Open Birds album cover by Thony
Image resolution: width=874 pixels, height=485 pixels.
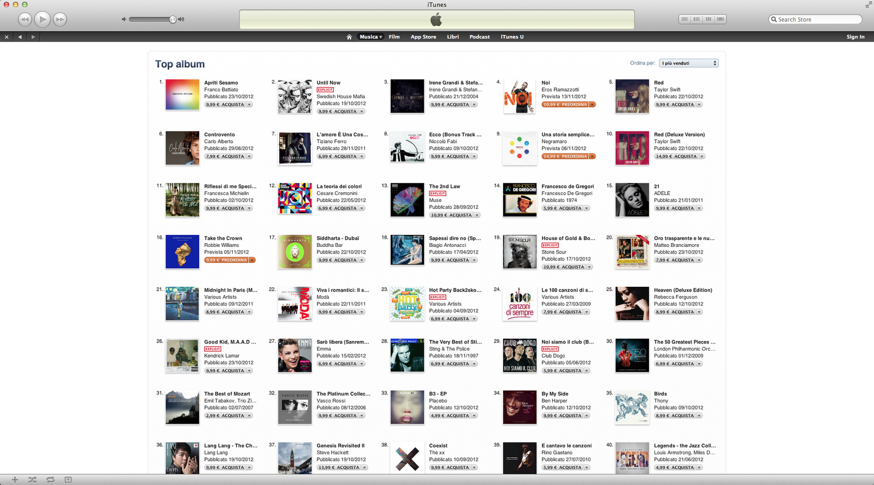tap(632, 407)
